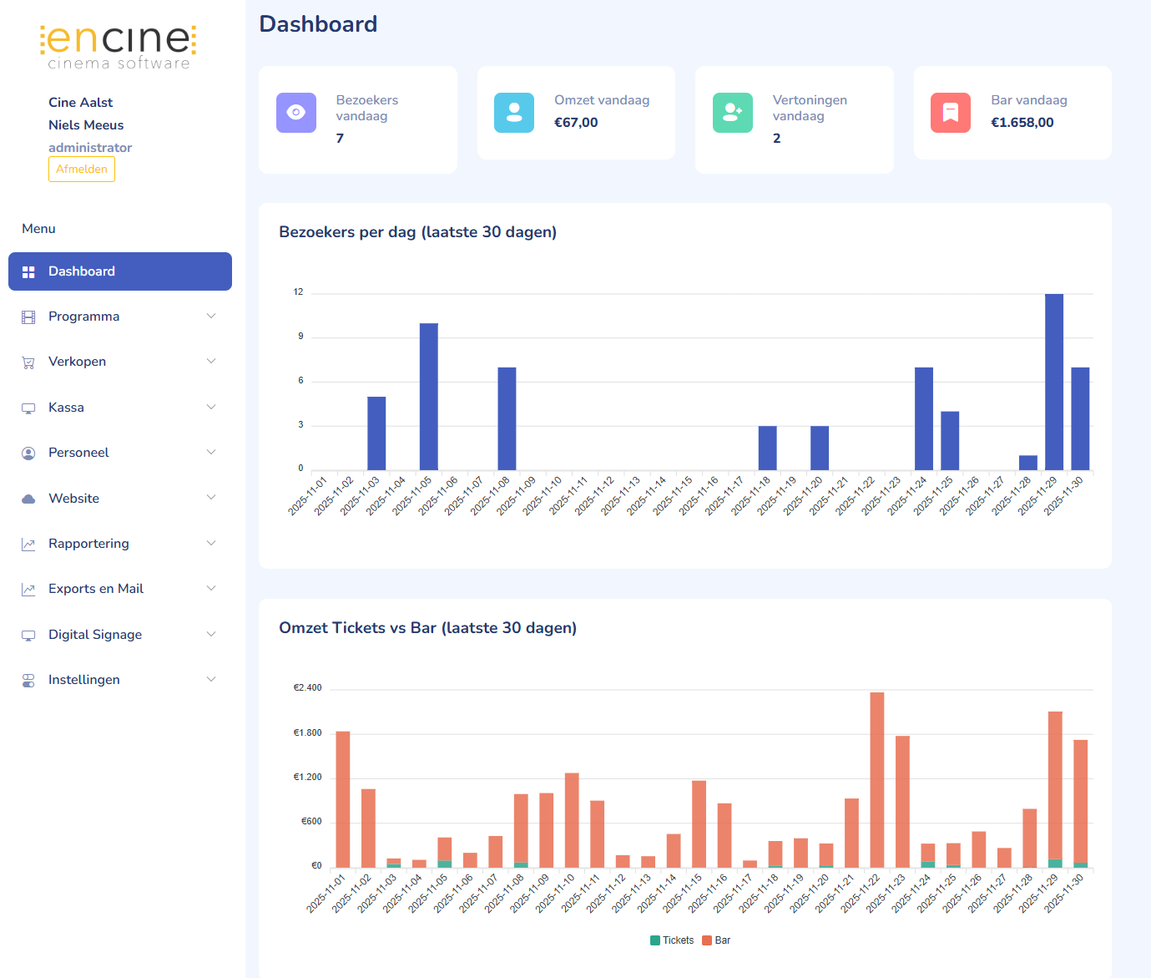Click the person icon beside Personeel
The image size is (1151, 978).
point(28,454)
